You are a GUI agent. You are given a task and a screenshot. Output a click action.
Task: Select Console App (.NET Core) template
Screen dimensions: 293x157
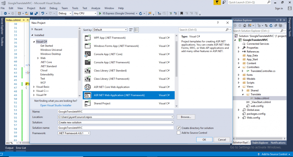point(128,54)
